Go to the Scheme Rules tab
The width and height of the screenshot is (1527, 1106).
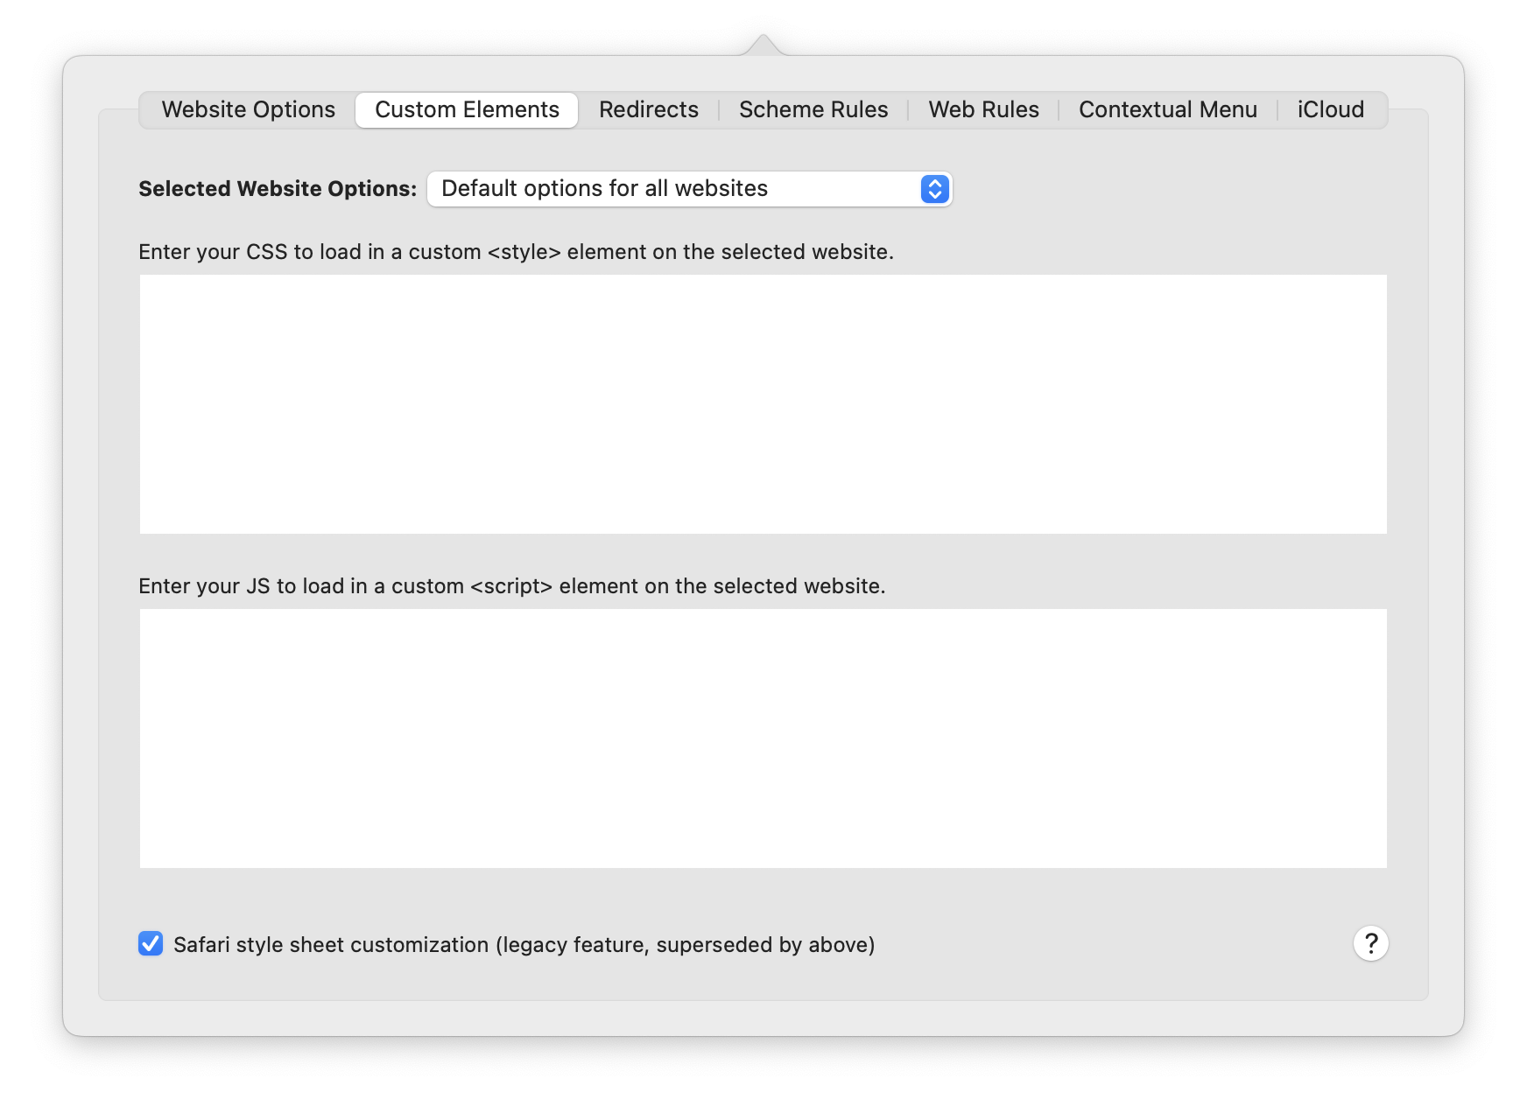(x=813, y=110)
